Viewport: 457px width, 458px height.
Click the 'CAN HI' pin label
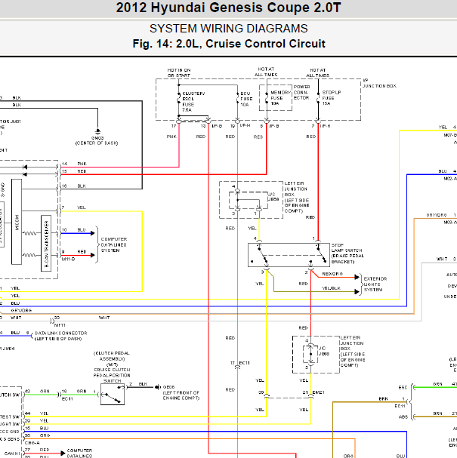coord(12,453)
